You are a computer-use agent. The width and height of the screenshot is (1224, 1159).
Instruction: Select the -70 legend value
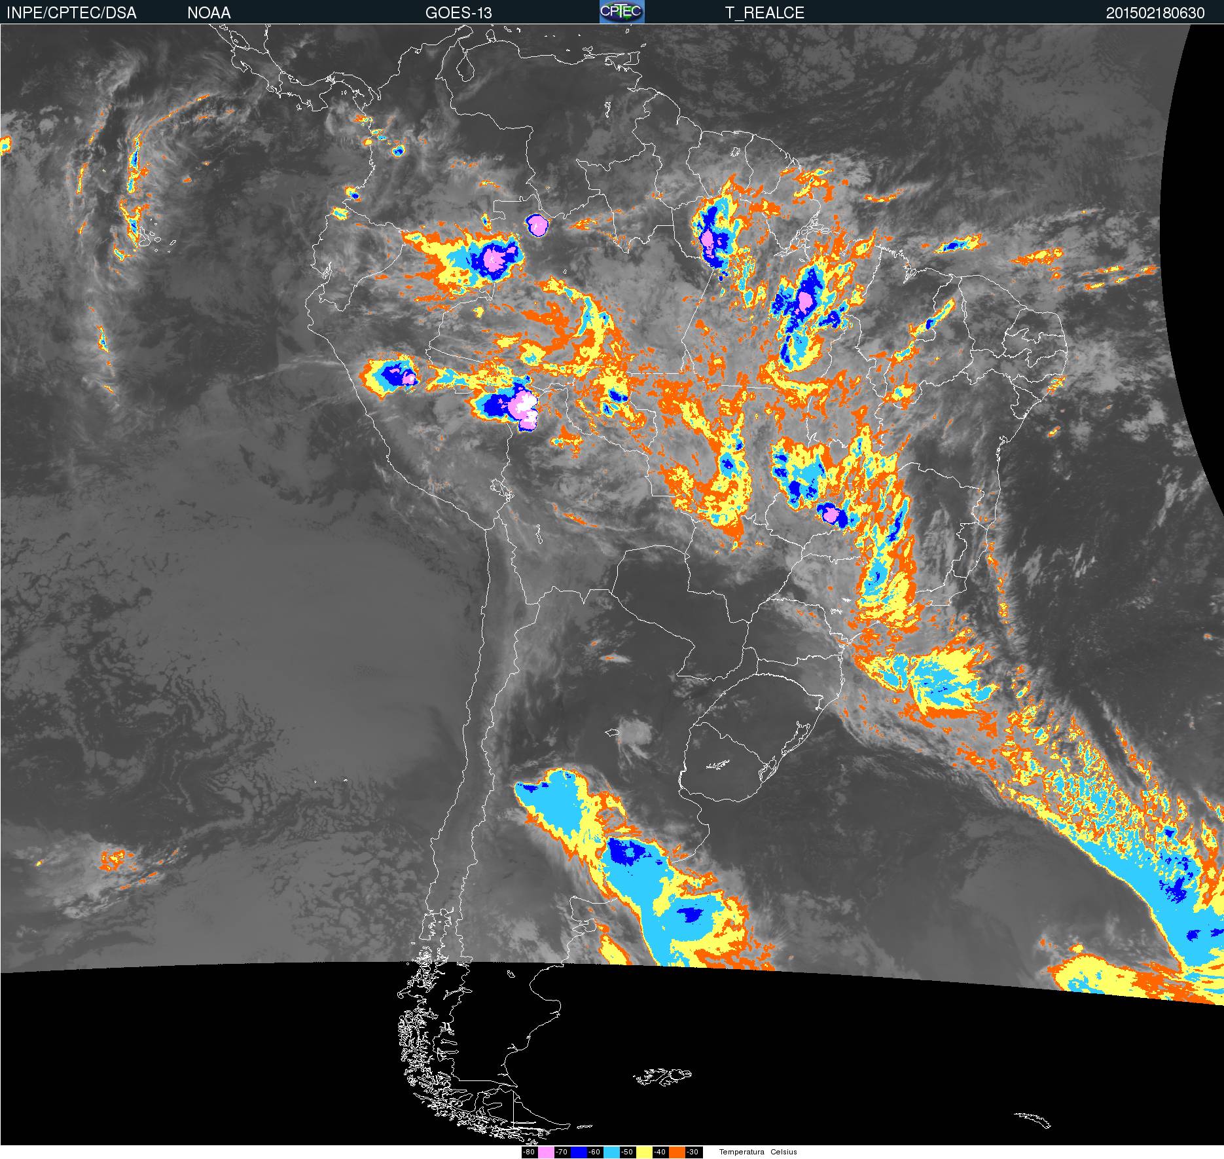[x=562, y=1152]
